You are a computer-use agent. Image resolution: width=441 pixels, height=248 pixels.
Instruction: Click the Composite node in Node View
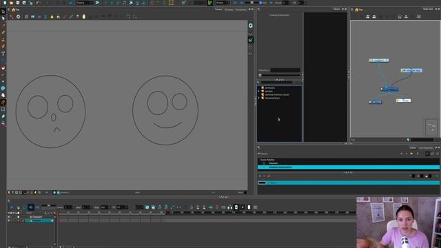click(390, 89)
